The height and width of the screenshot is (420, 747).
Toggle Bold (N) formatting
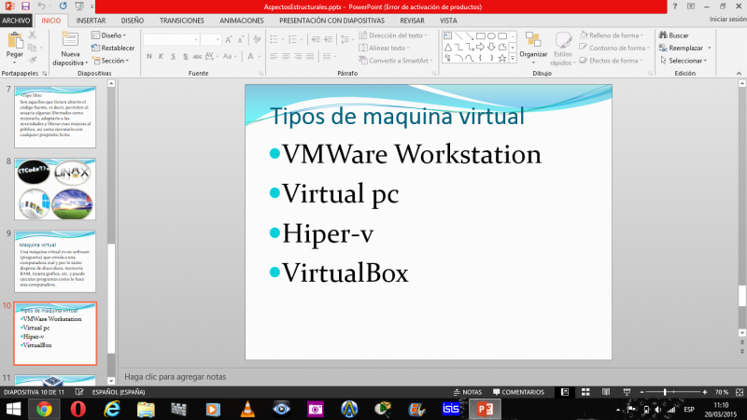click(x=149, y=56)
